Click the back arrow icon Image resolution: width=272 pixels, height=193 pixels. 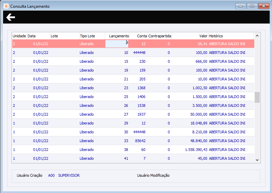coord(11,17)
